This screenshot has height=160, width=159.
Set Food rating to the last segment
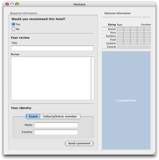[x=147, y=40]
